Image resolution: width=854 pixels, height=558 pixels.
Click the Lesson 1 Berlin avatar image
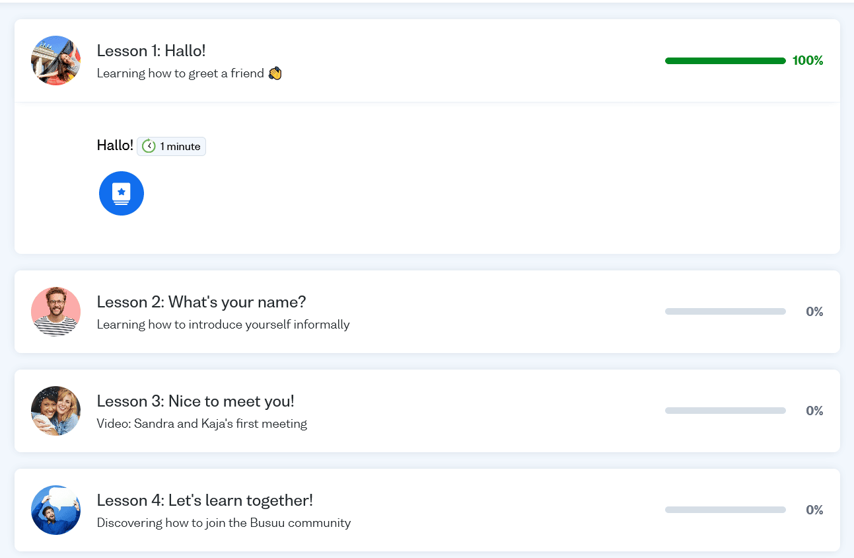click(55, 61)
